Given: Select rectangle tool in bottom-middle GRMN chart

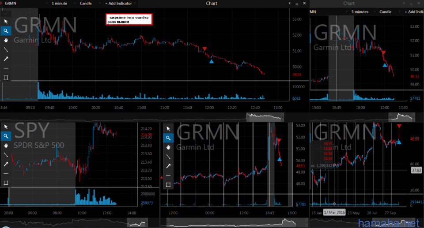Looking at the screenshot, I should click(168, 185).
